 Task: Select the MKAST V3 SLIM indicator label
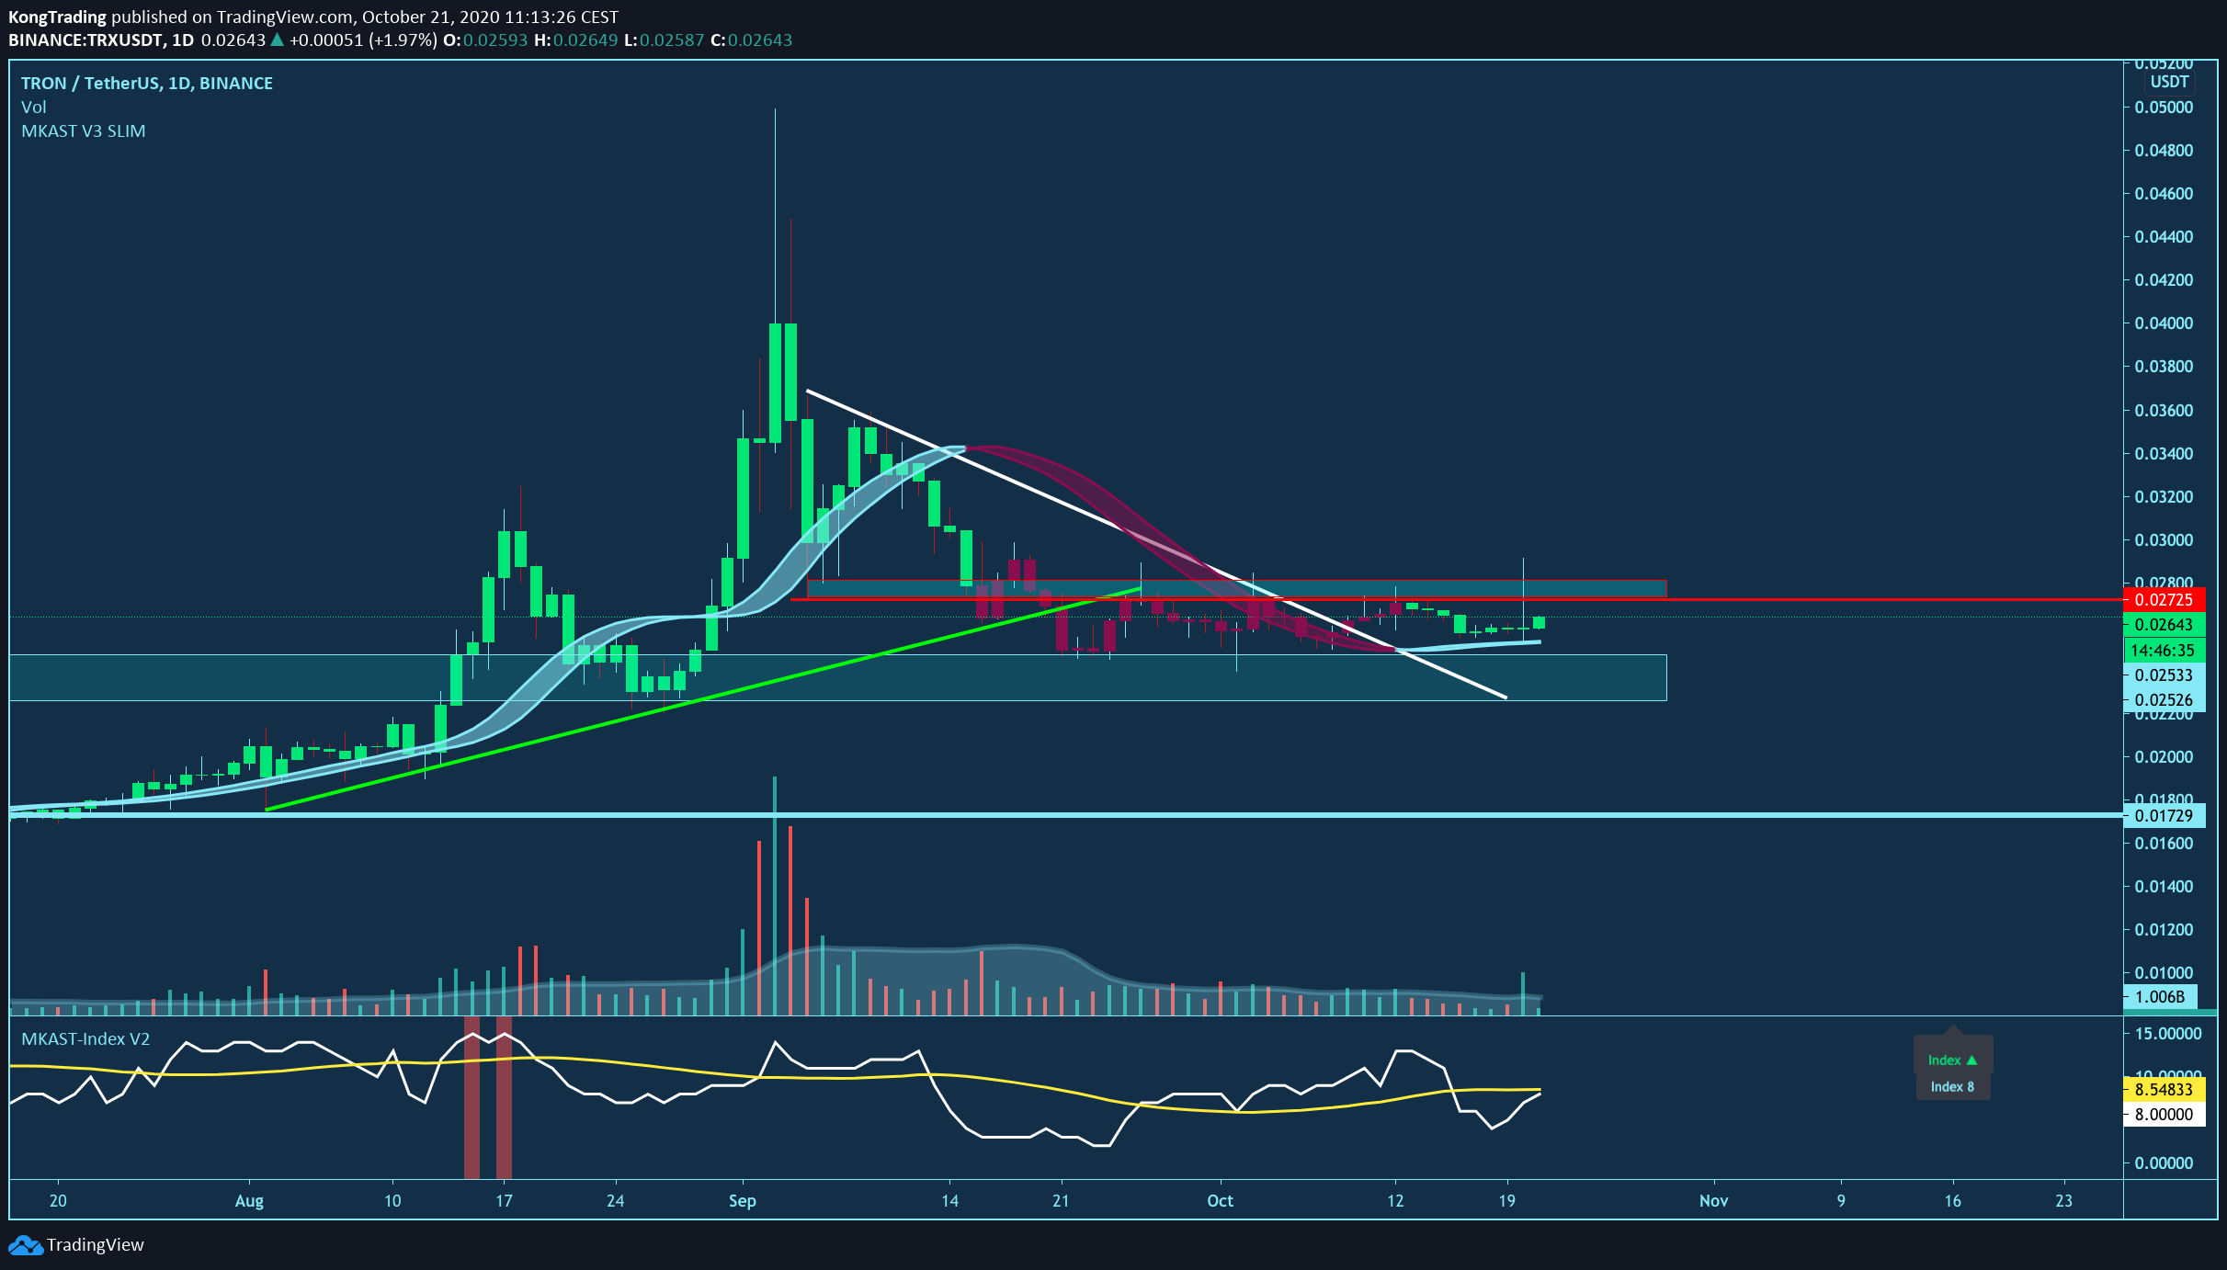[84, 130]
